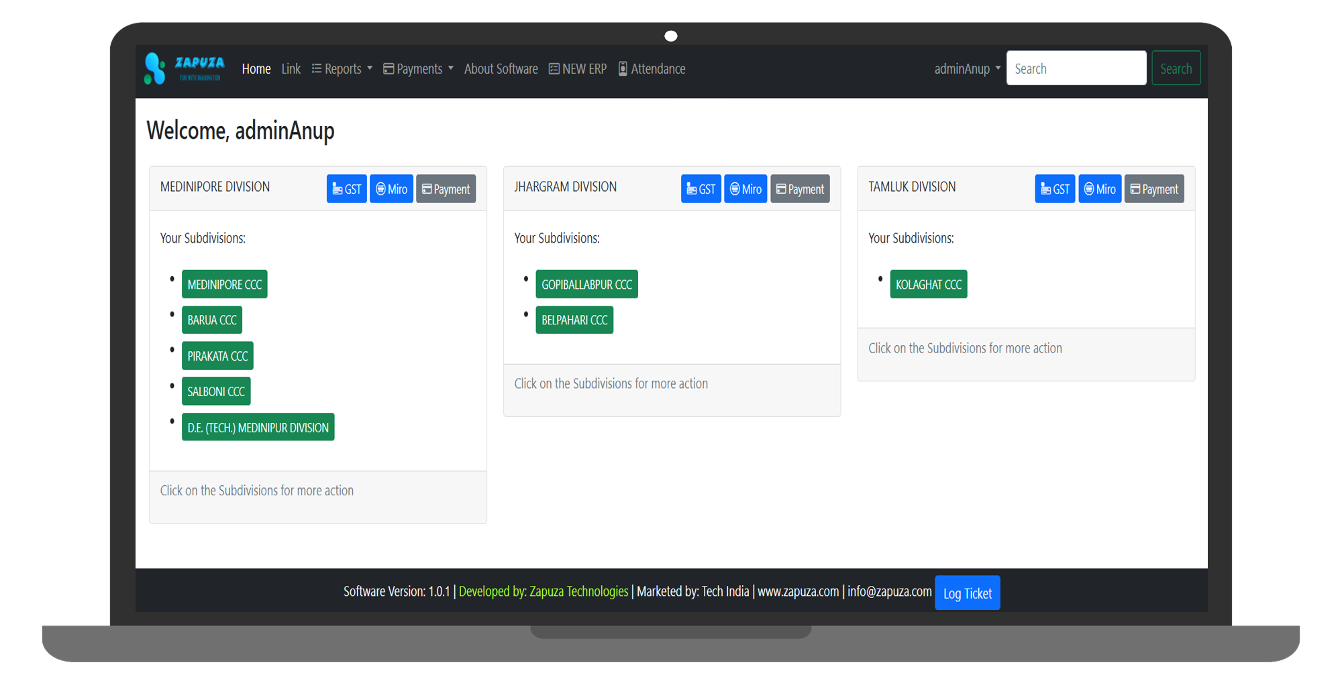
Task: Click info@zapuza.com in the footer
Action: click(x=889, y=591)
